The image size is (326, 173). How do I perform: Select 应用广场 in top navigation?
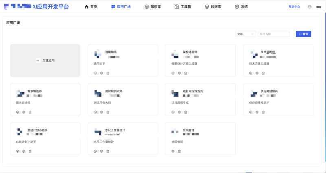pyautogui.click(x=121, y=7)
